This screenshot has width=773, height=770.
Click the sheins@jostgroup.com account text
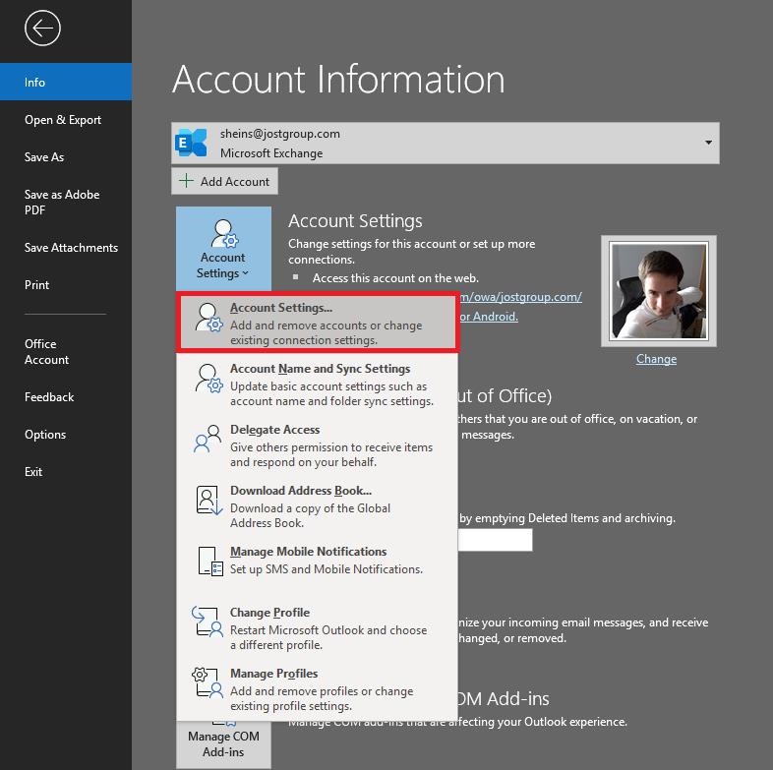(x=280, y=134)
